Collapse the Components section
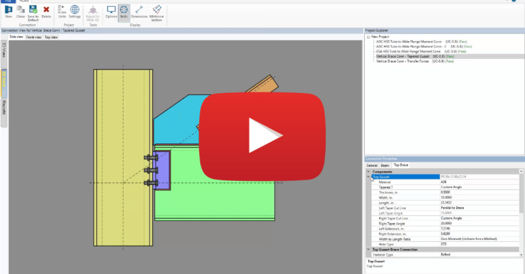The image size is (525, 274). (x=368, y=172)
